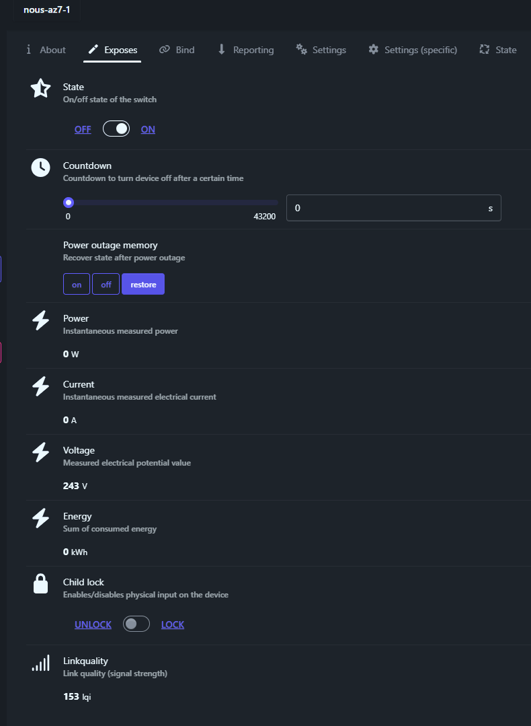Click the Countdown slider handle
Screen dimensions: 531x726
point(68,203)
